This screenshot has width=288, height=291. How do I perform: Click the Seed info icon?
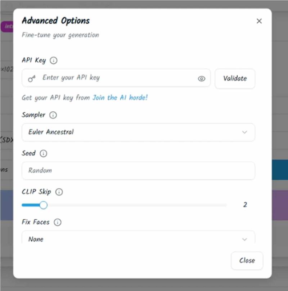[43, 154]
